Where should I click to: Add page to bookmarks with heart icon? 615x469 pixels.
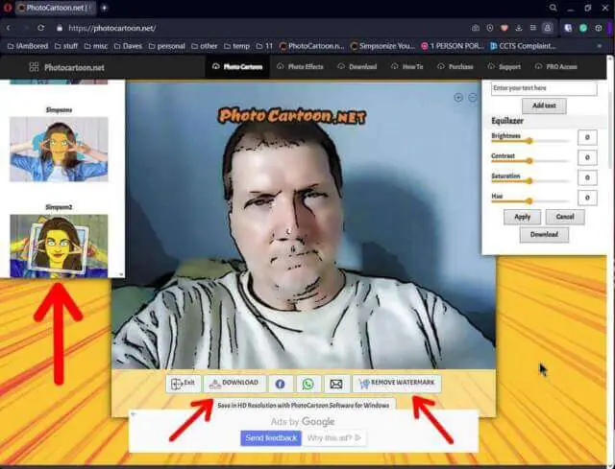504,28
